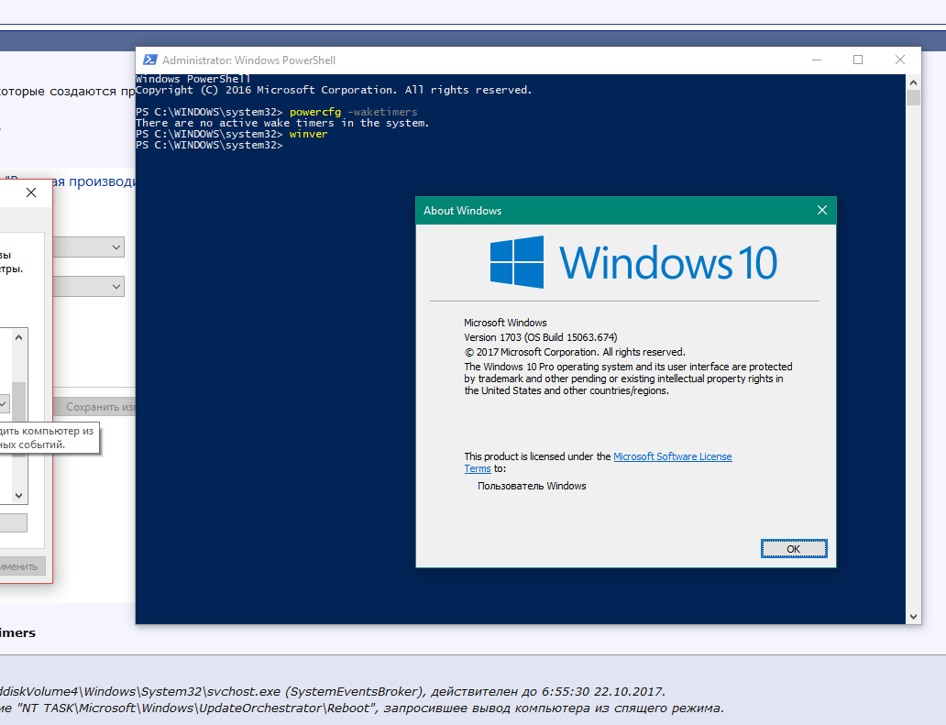Click the PowerShell title bar icon

click(x=149, y=60)
